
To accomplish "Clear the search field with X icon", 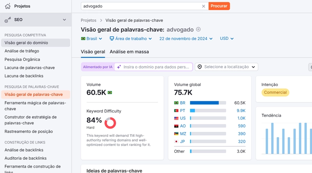I will (203, 6).
